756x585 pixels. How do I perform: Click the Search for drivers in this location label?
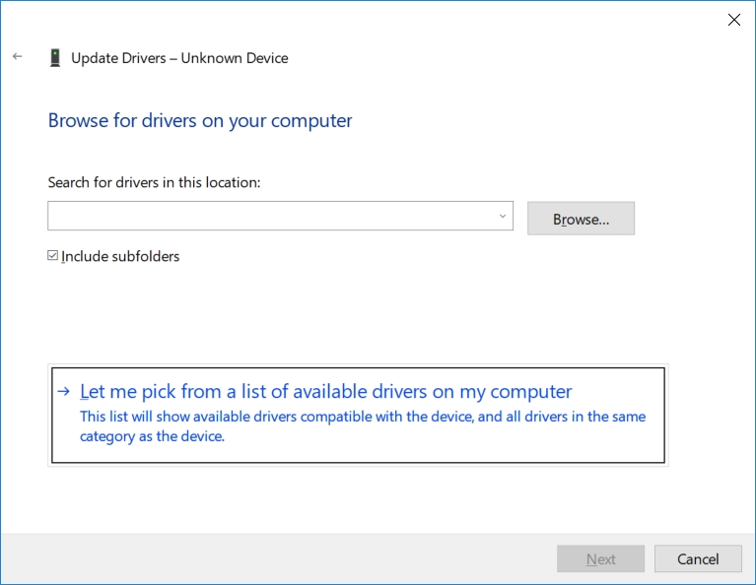(155, 182)
